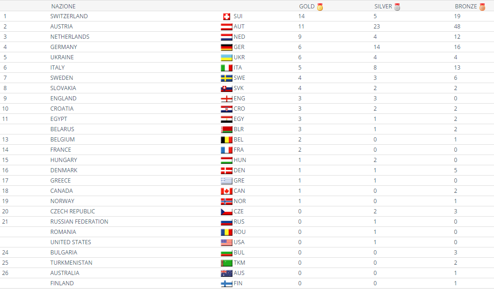Click the Netherlands flag icon

tap(226, 37)
